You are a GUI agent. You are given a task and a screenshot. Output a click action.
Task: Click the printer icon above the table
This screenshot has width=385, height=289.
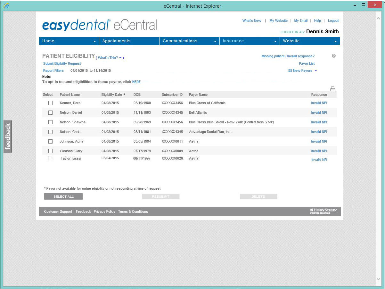coord(333,89)
